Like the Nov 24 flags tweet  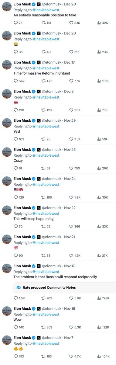click(x=75, y=197)
